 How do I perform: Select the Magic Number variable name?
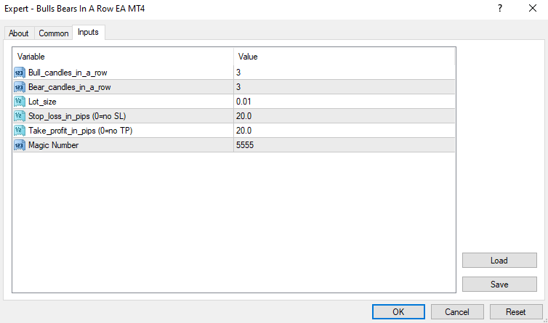[x=54, y=145]
